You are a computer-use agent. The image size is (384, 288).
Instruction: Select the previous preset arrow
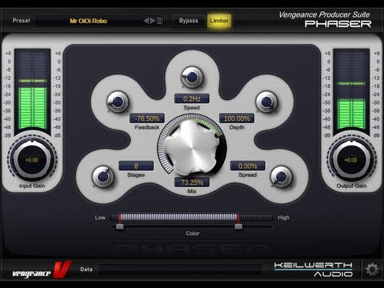(146, 21)
